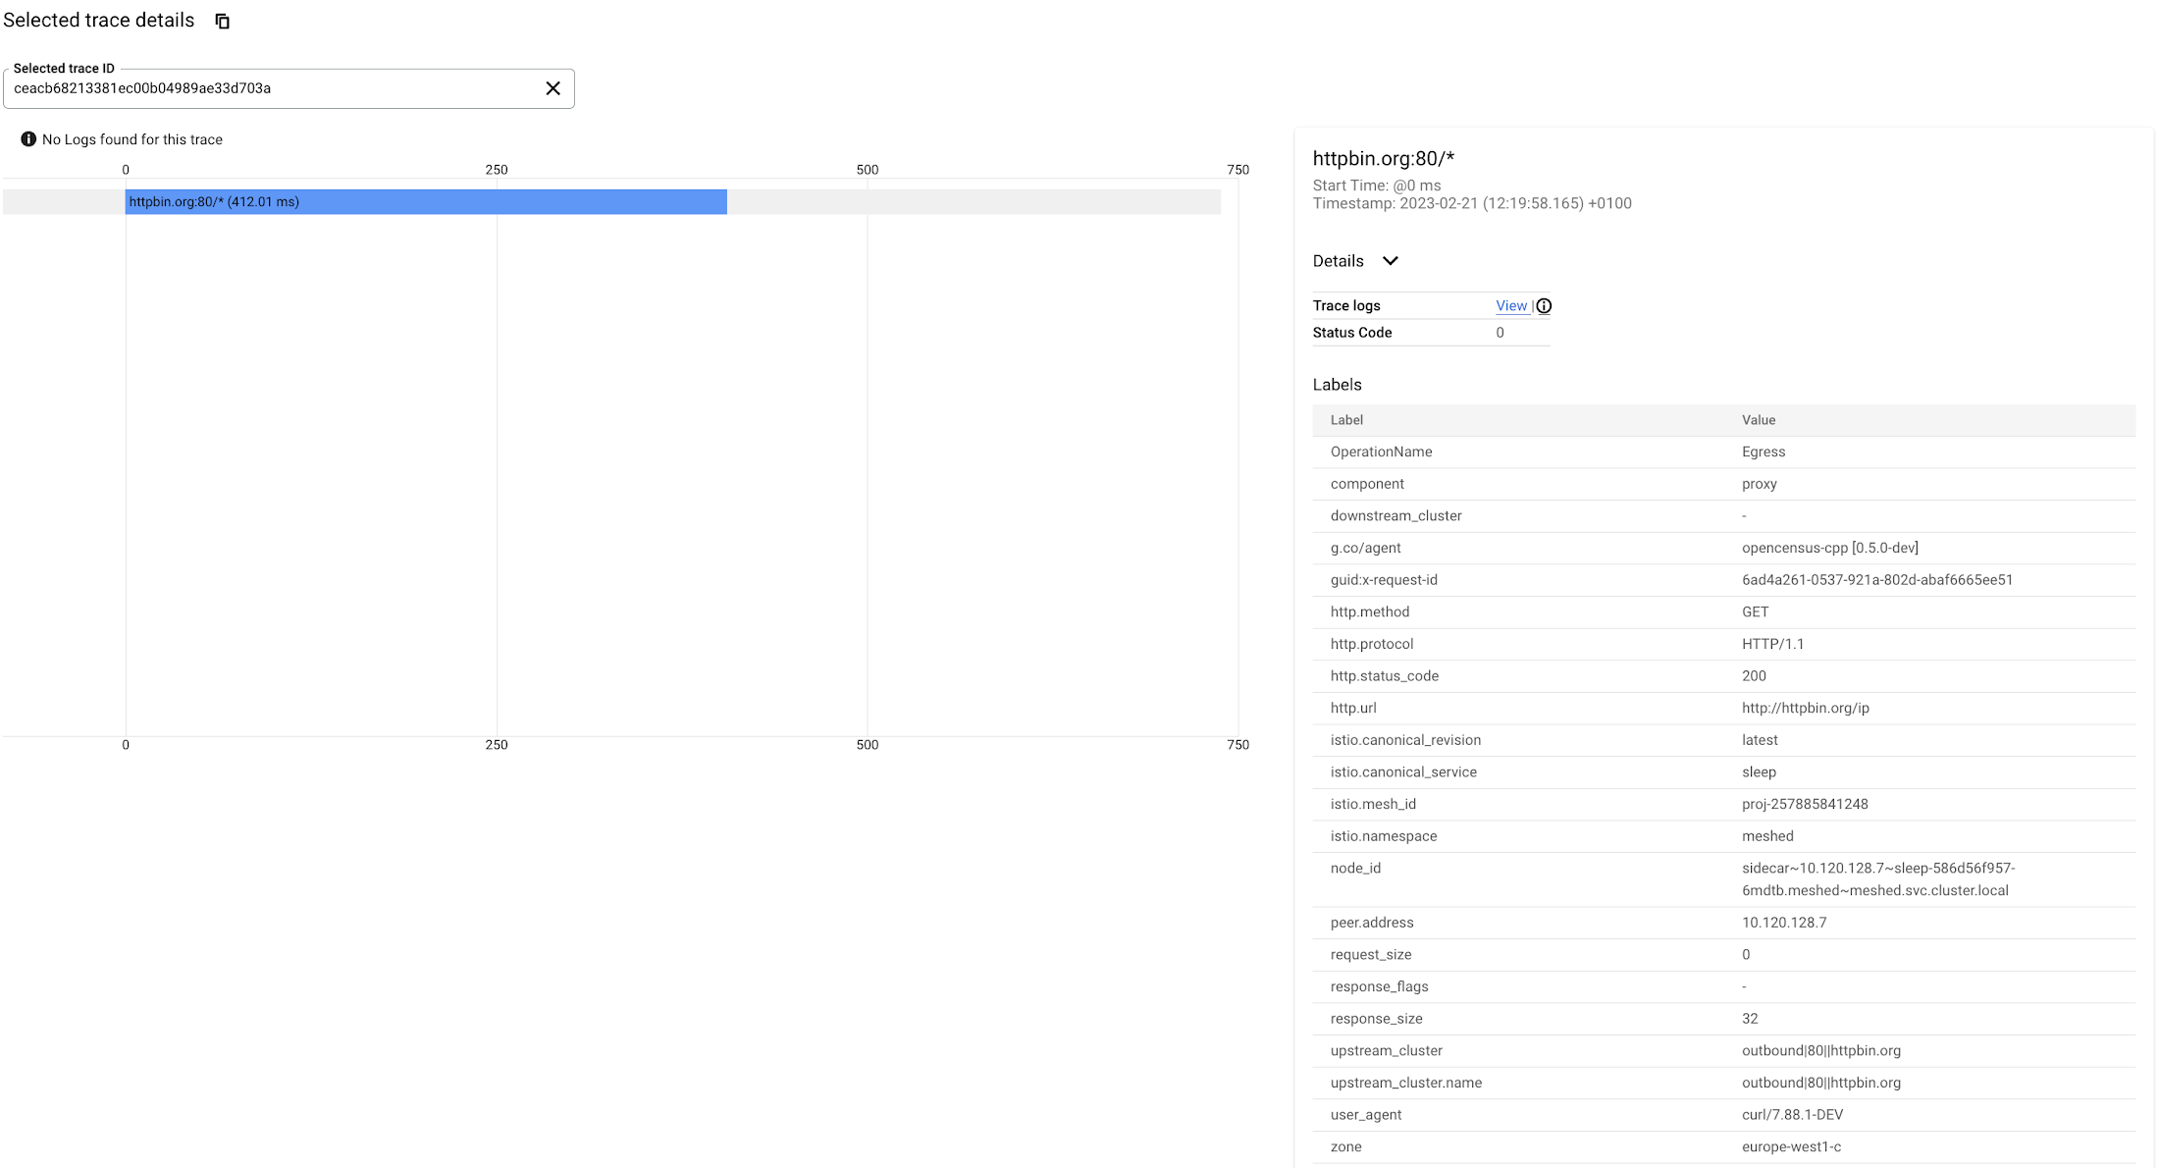Click the upstream_cluster label
This screenshot has height=1168, width=2159.
click(1386, 1051)
